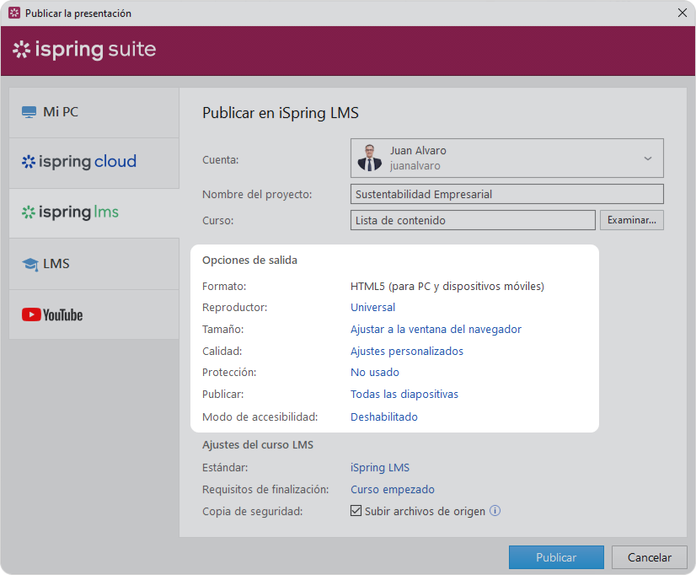
Task: Toggle the Subir archivos de origen checkbox
Action: pyautogui.click(x=356, y=511)
